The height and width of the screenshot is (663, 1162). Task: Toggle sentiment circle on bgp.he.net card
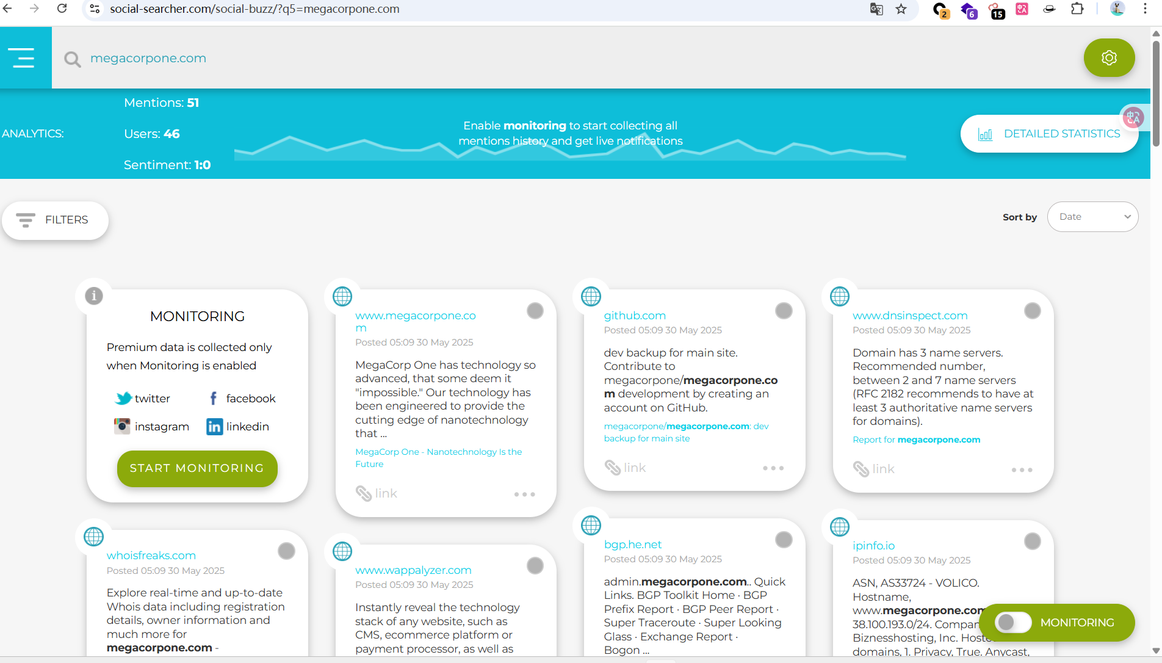(x=784, y=540)
